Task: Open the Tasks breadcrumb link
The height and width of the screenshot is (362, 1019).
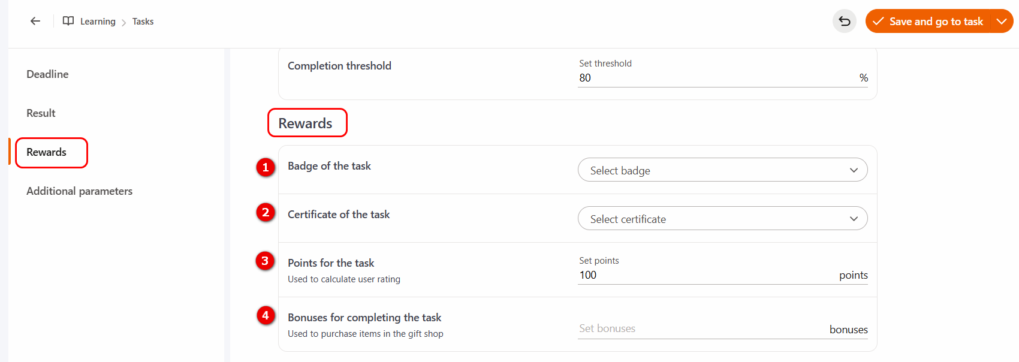Action: [143, 22]
